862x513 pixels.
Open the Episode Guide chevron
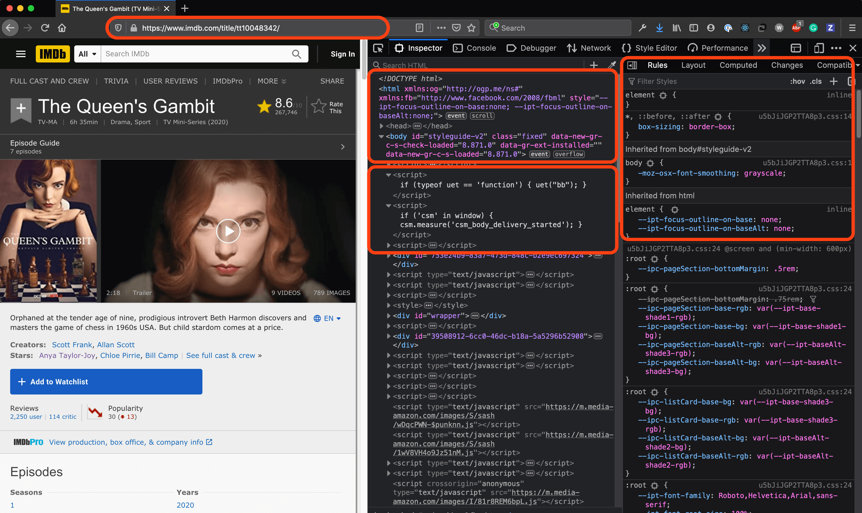343,147
